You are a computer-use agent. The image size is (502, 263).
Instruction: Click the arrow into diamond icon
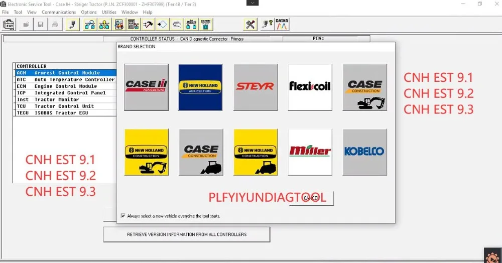click(x=162, y=25)
